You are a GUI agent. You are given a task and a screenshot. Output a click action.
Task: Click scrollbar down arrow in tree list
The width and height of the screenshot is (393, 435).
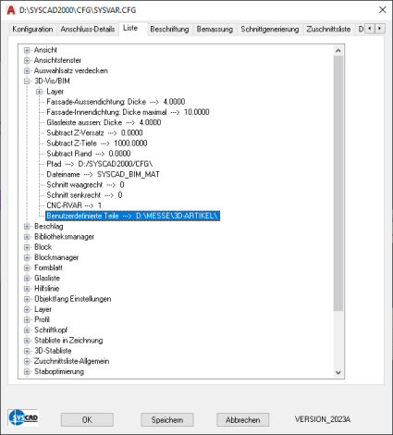pos(338,372)
